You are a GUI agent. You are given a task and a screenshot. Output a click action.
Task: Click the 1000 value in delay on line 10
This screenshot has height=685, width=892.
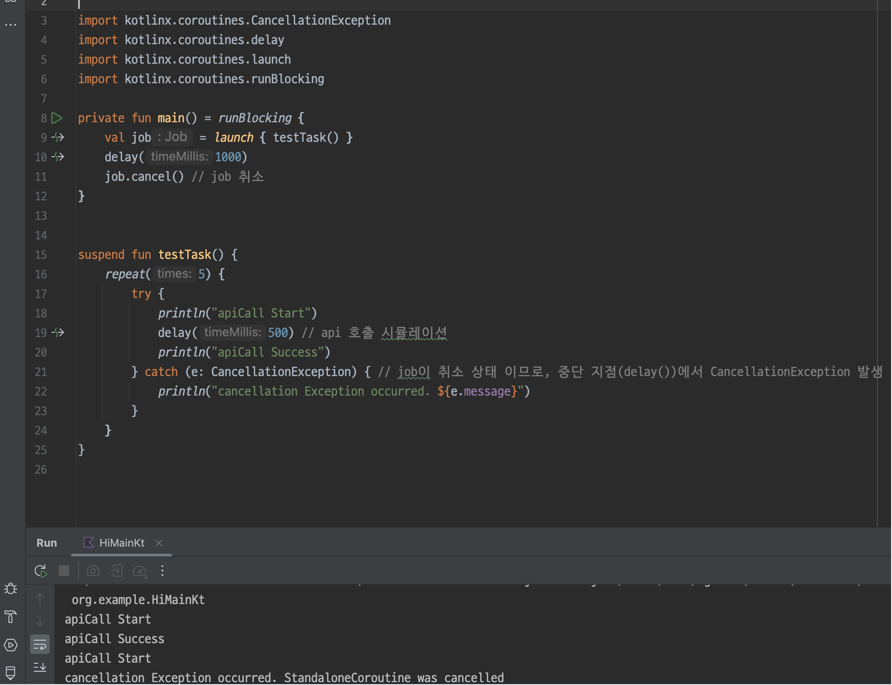[x=228, y=157]
